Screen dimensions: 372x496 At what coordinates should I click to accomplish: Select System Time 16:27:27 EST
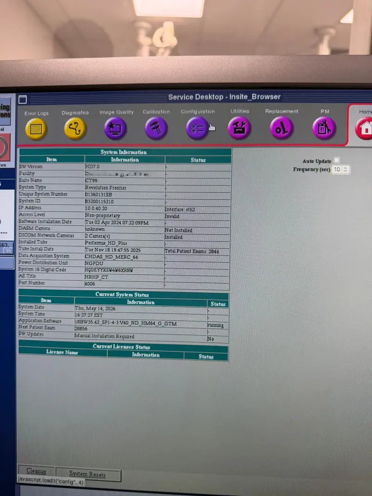click(89, 315)
